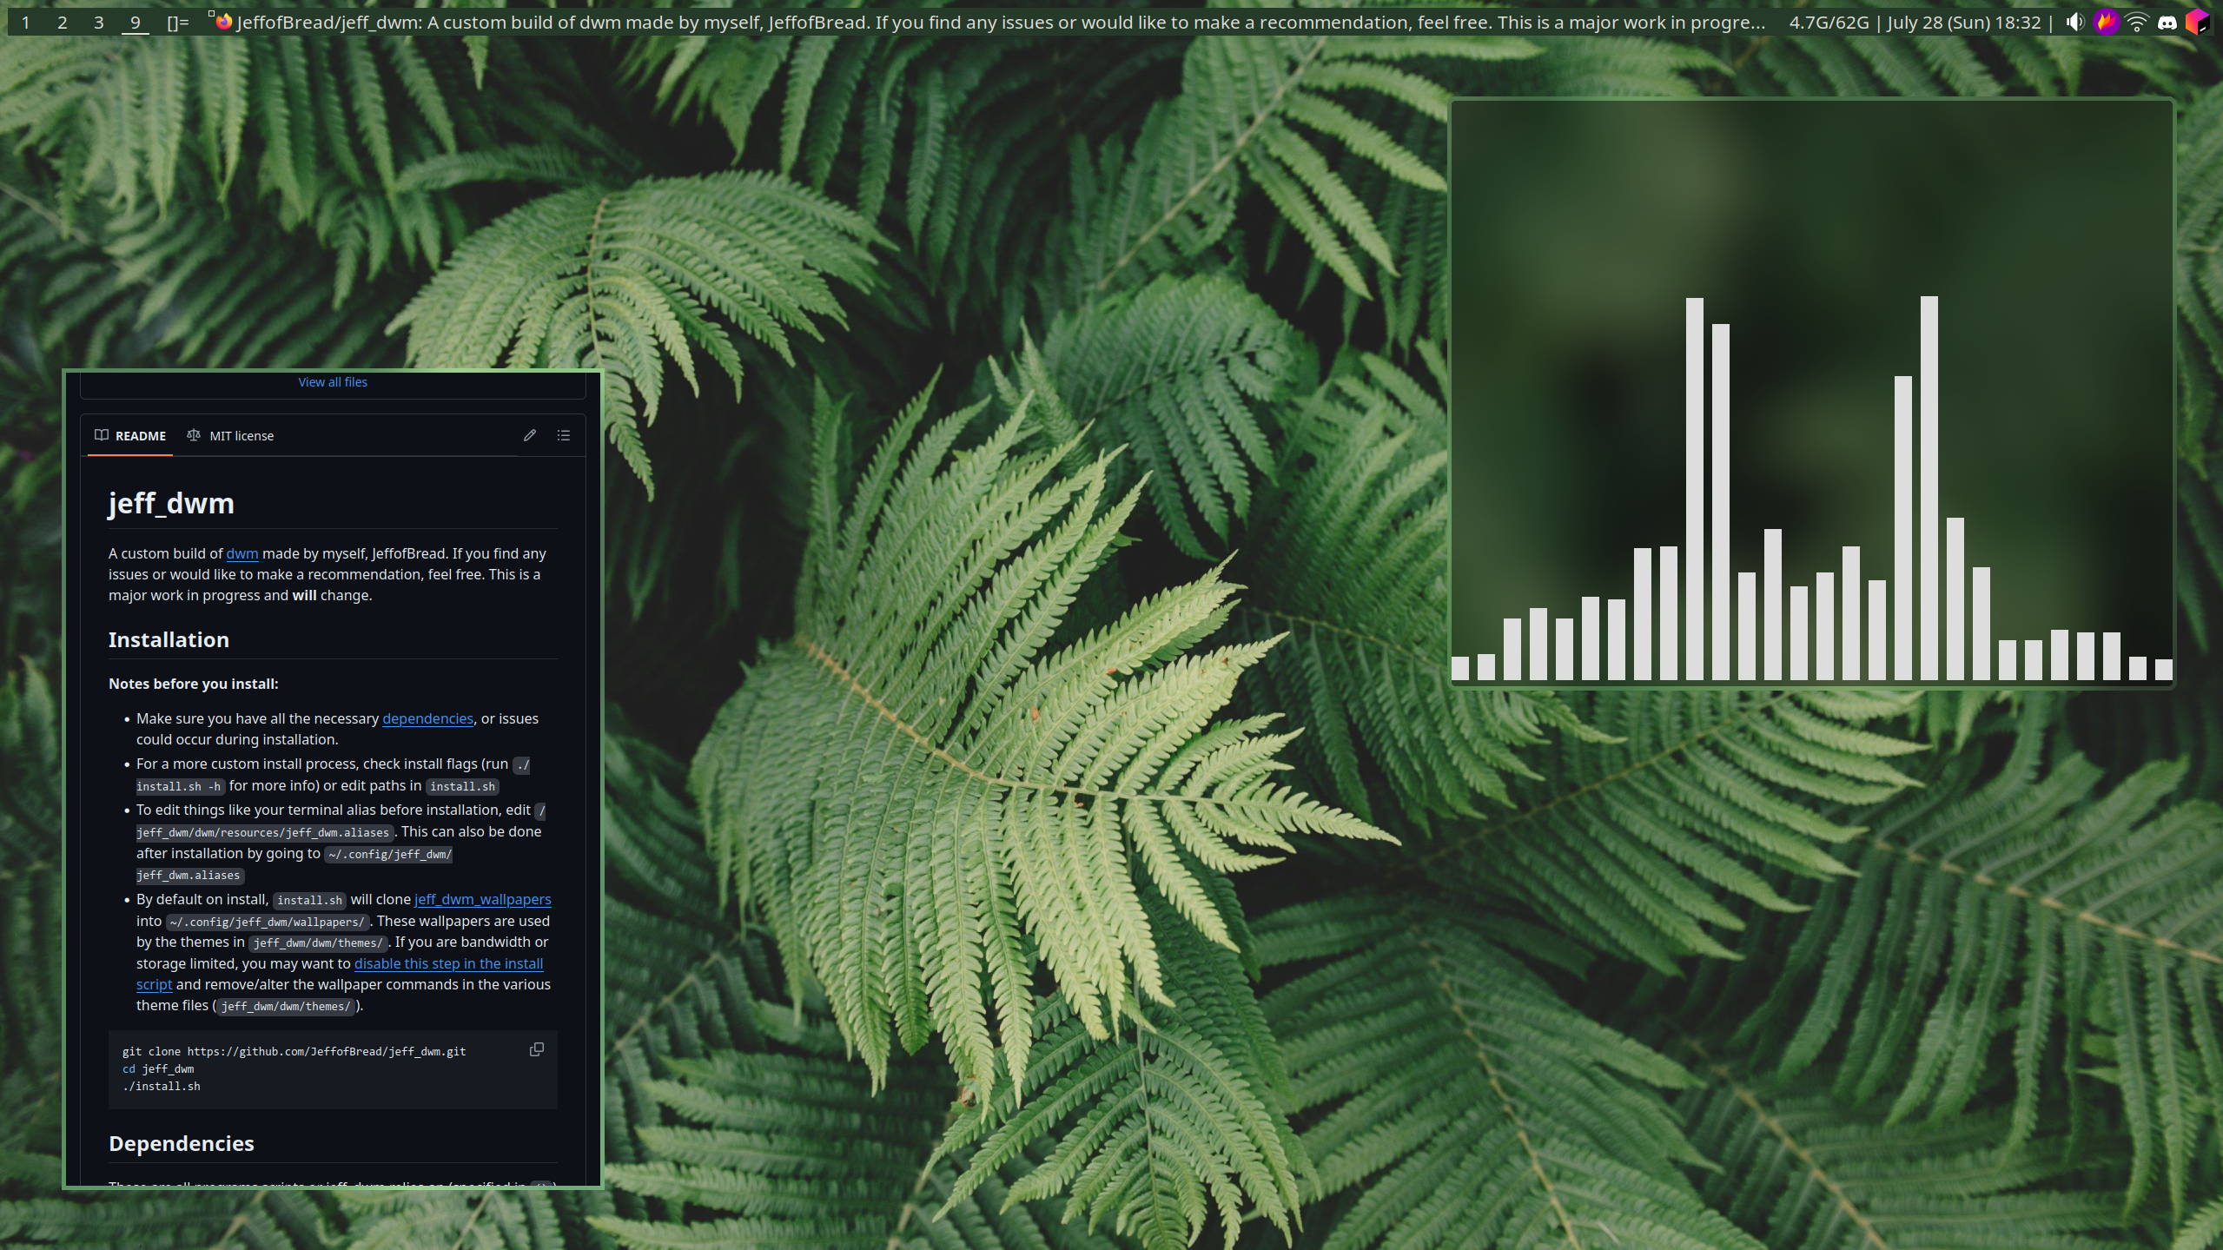This screenshot has width=2223, height=1250.
Task: Click the Wi-Fi network tray icon
Action: tap(2136, 23)
